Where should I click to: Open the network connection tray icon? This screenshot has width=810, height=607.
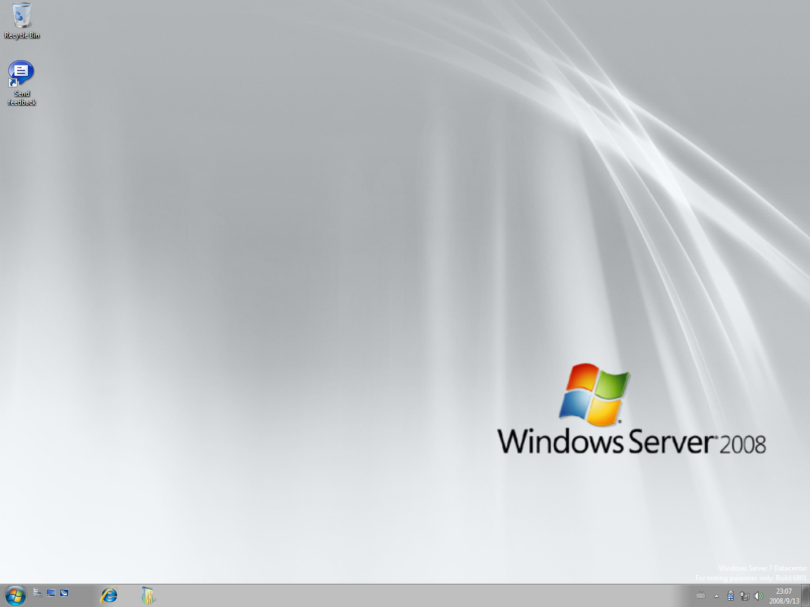[745, 596]
